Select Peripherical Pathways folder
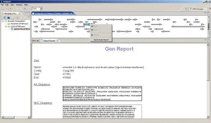The height and width of the screenshot is (123, 211). coord(19,24)
